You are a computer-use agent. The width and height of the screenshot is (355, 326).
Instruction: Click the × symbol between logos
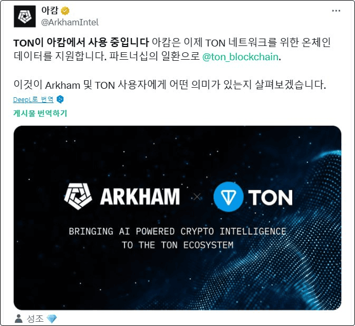coord(197,197)
